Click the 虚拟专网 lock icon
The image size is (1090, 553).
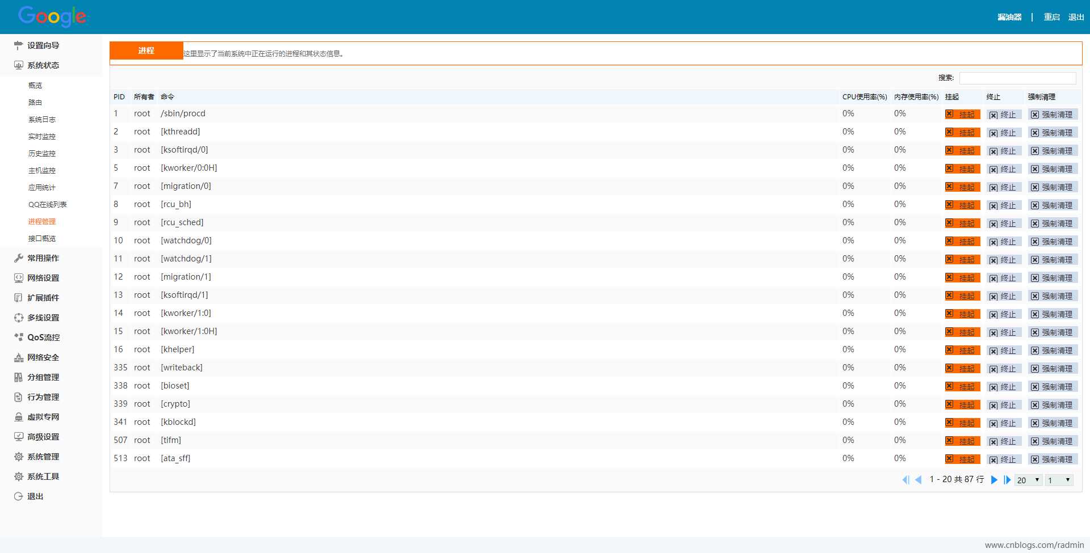pos(19,417)
